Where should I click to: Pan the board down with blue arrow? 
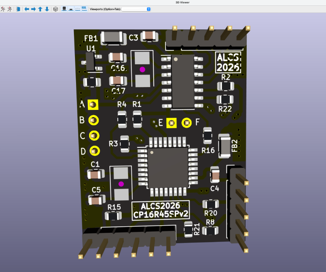point(47,9)
